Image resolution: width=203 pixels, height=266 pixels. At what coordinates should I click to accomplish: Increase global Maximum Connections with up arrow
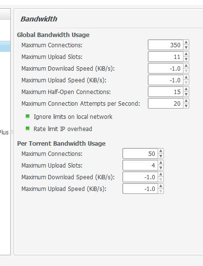pyautogui.click(x=186, y=42)
